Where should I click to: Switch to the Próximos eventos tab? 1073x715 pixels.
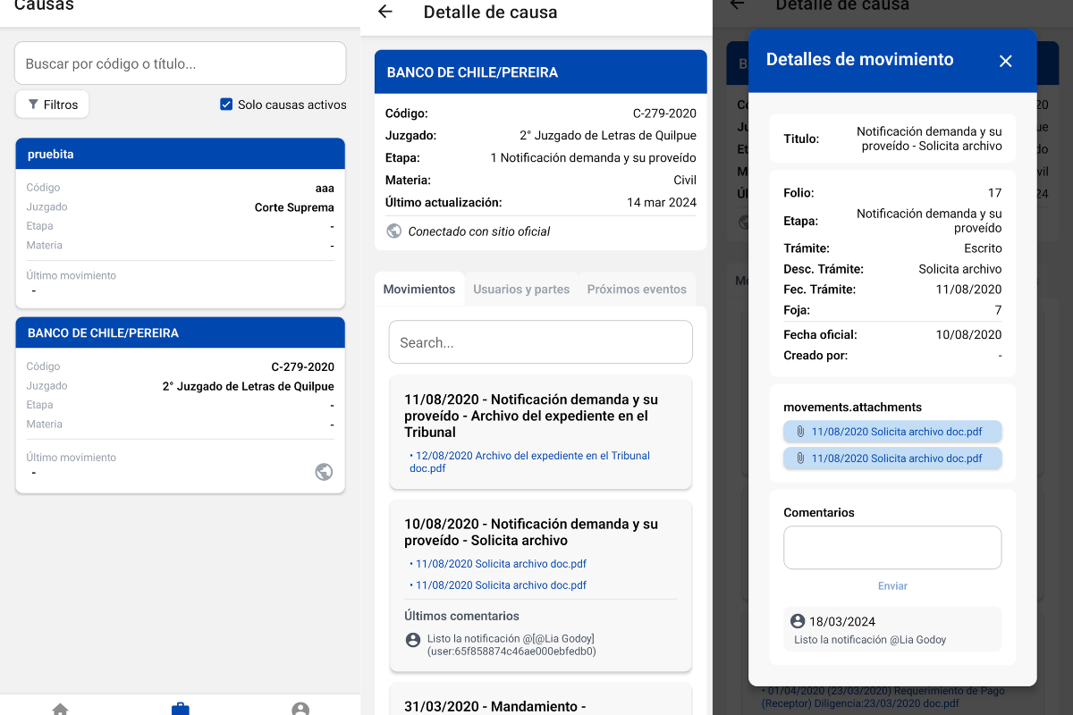[x=637, y=289]
